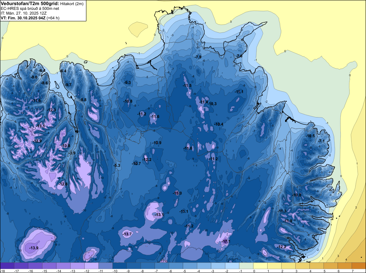Viewport: 366px width, 273px height.
Task: Click the -17.1 temperature value
Action: pos(226,241)
